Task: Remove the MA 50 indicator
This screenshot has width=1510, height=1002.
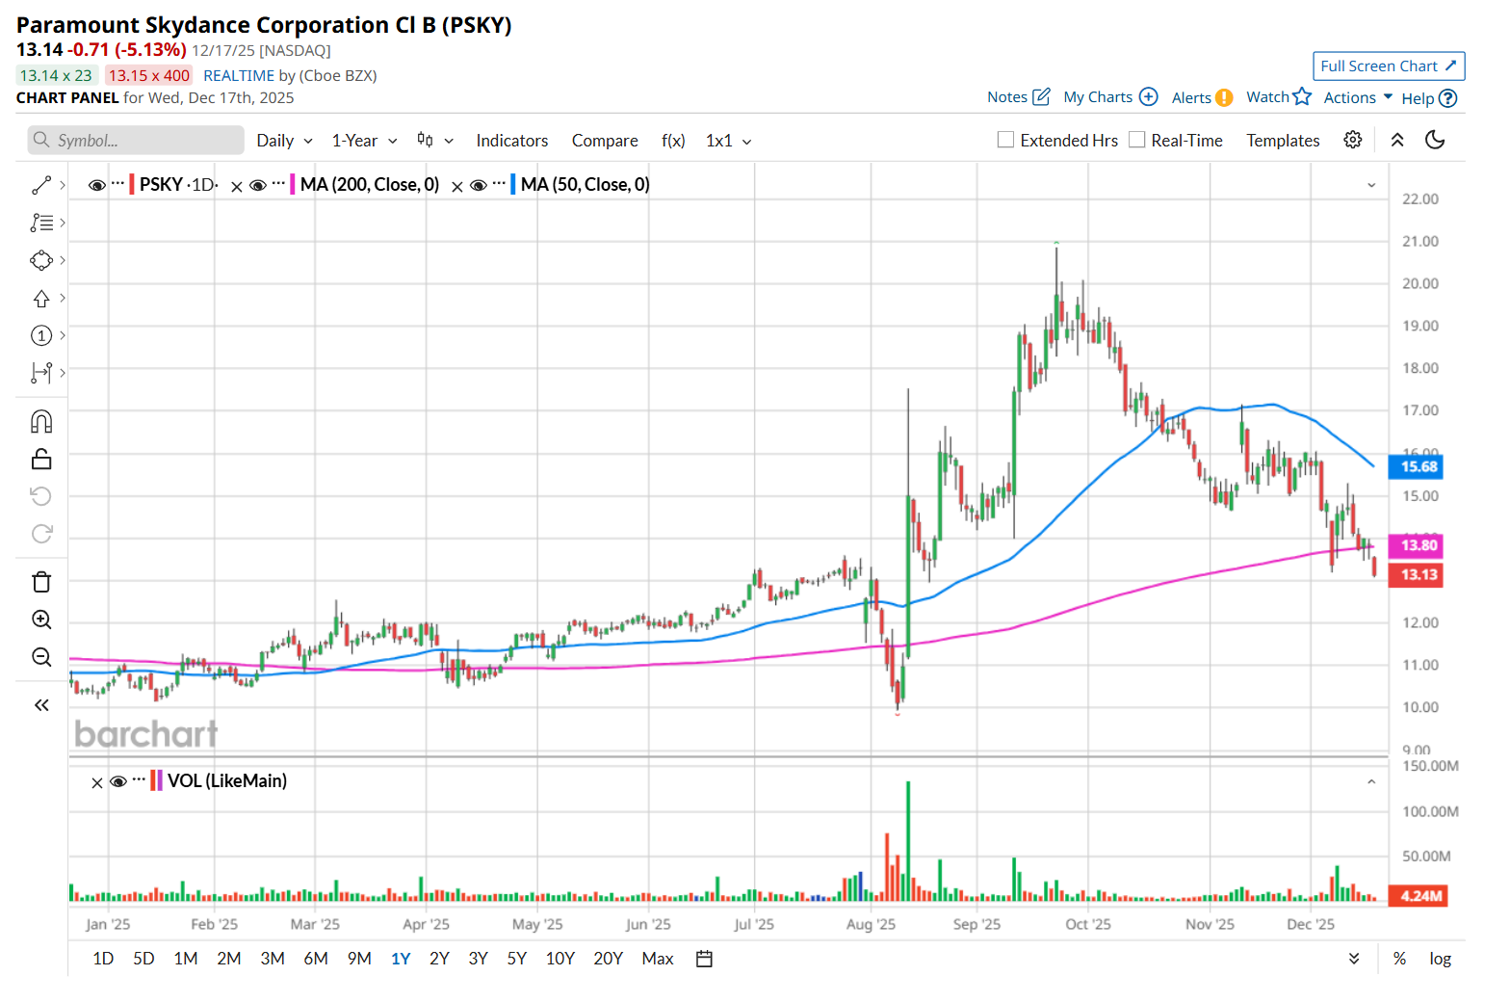Action: click(457, 187)
